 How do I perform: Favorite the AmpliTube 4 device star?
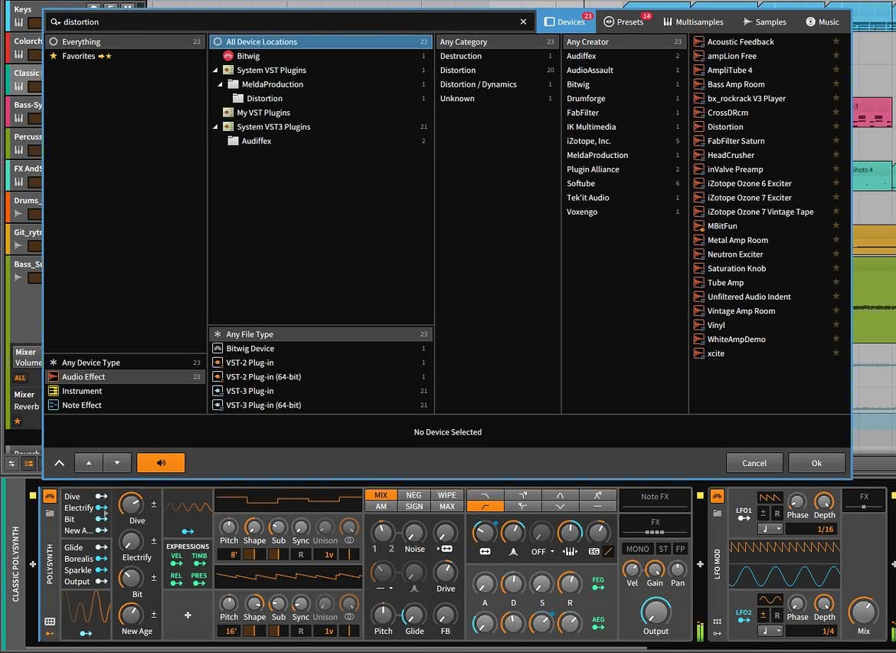tap(836, 70)
